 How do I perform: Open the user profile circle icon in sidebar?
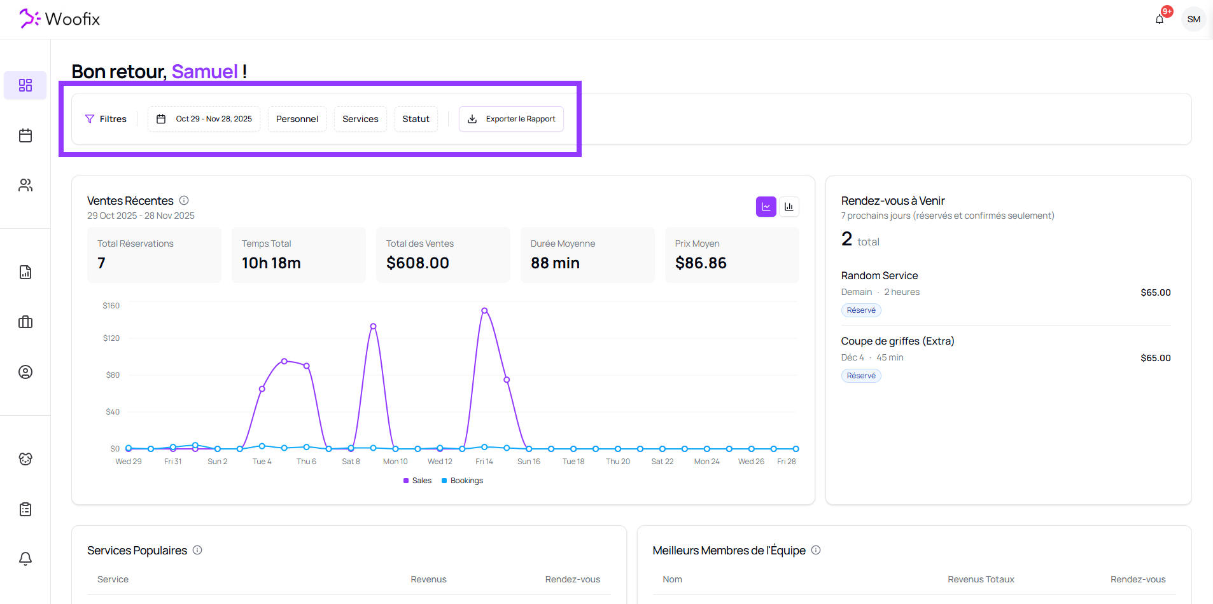point(25,372)
